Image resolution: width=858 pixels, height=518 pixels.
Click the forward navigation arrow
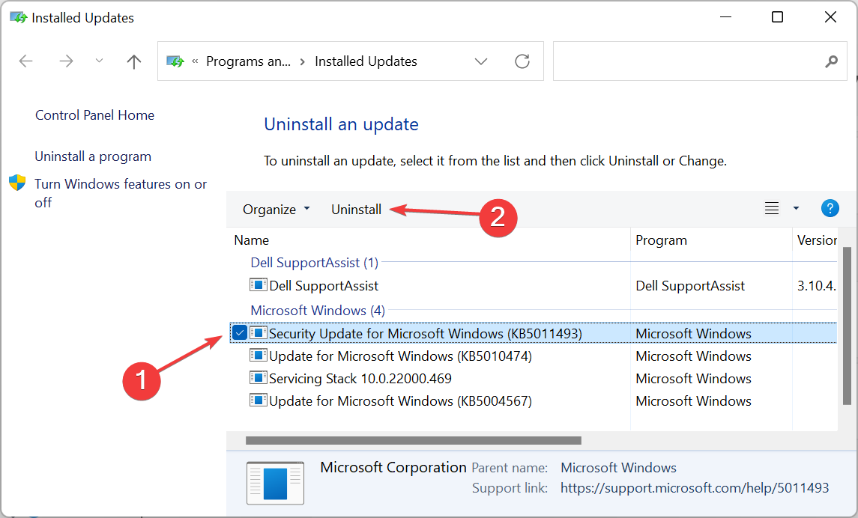click(x=66, y=61)
